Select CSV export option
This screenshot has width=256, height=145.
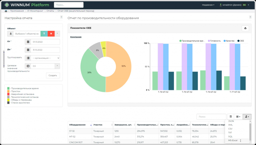230,129
